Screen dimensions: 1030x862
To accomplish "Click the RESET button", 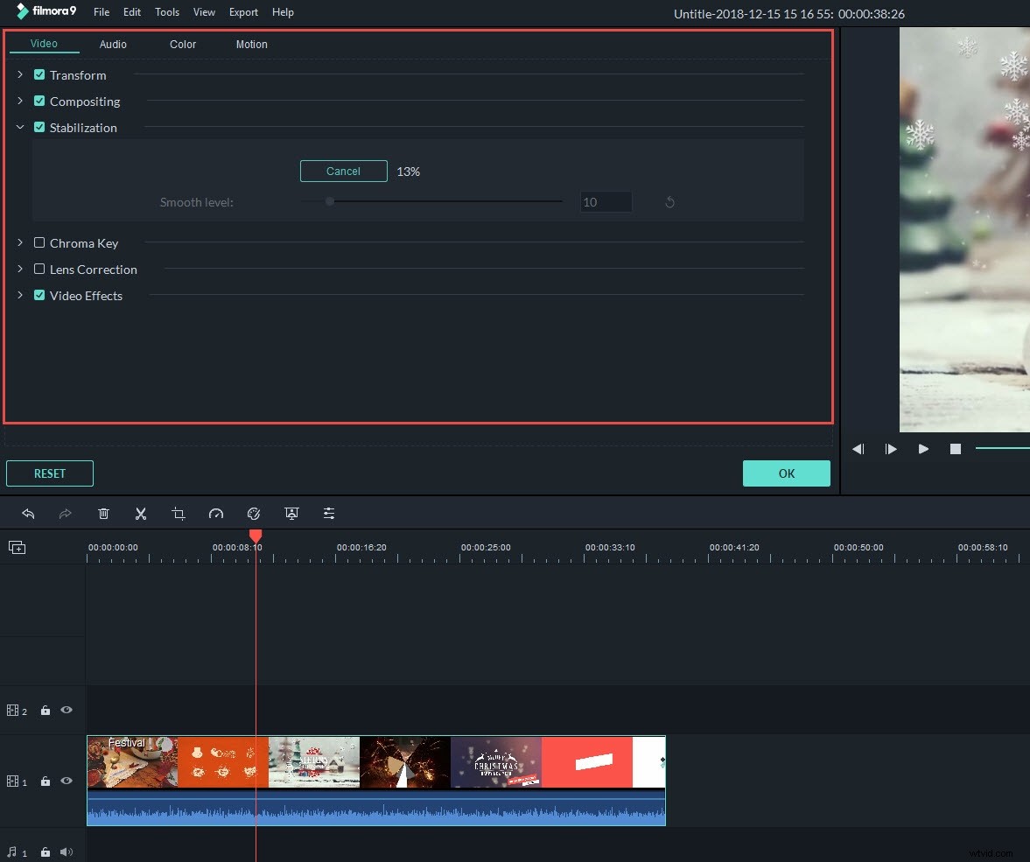I will 49,473.
